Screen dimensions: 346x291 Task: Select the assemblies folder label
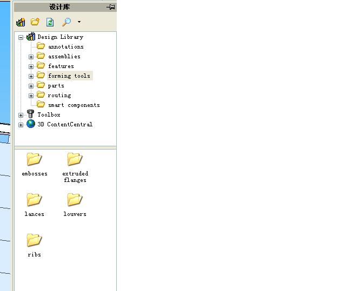click(x=64, y=56)
